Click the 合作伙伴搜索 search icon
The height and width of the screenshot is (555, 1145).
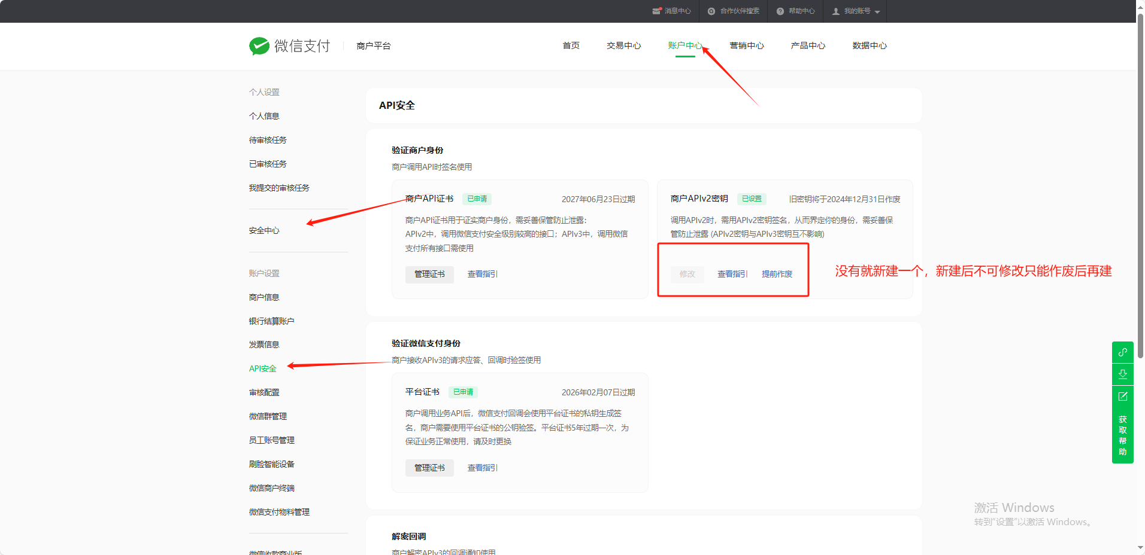tap(711, 11)
